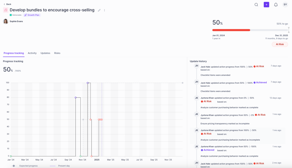Open the Risks tab

tap(57, 53)
